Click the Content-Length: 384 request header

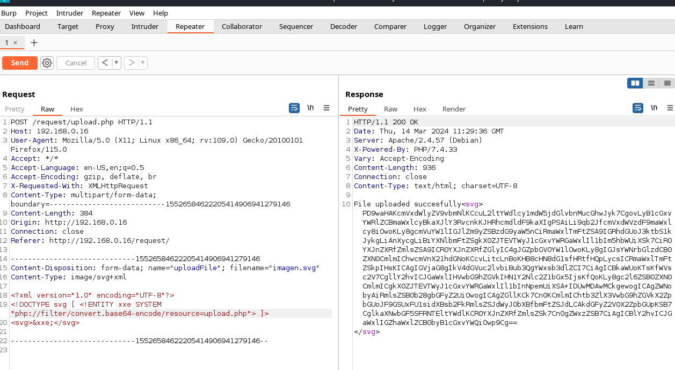coord(52,213)
